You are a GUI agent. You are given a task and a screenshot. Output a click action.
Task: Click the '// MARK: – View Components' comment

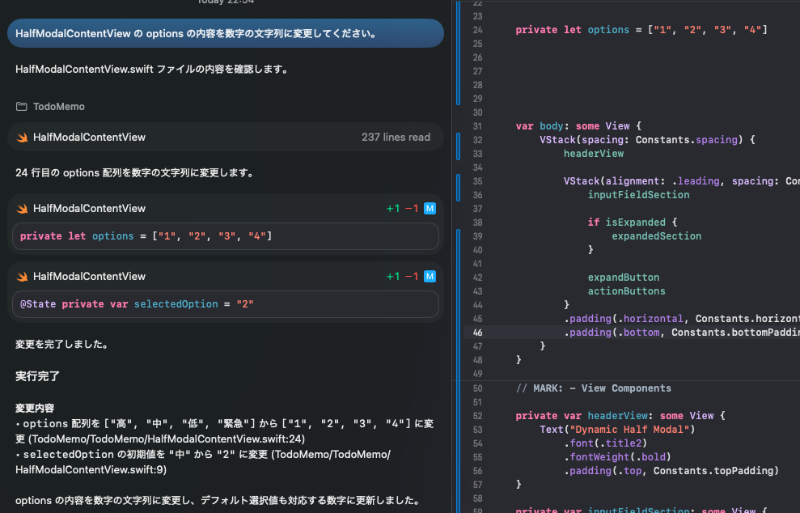(x=594, y=388)
